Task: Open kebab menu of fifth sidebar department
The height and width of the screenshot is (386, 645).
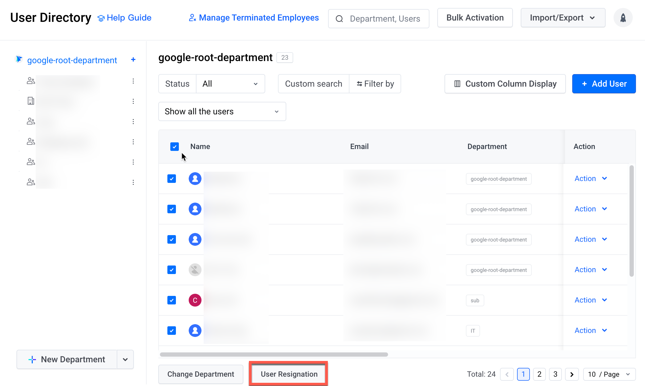Action: point(133,162)
